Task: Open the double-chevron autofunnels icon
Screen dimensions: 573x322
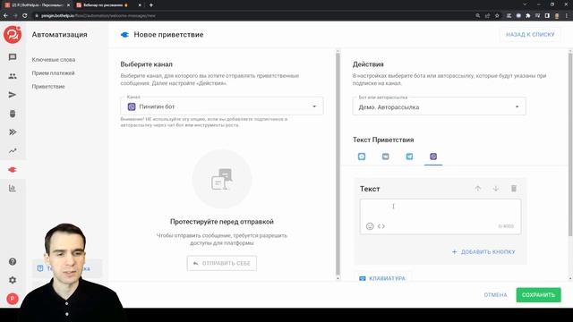Action: click(13, 132)
